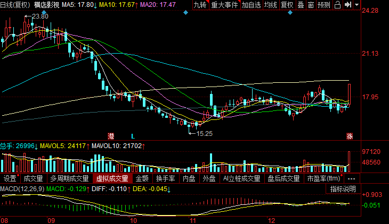Screen dimensions: 389x224
Task: Open the 九转 indicator
Action: (200, 5)
